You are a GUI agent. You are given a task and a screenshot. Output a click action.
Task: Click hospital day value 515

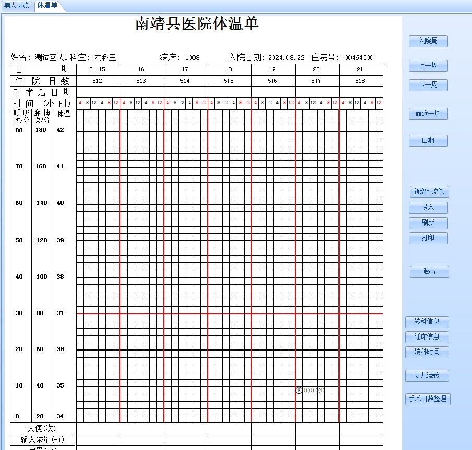229,81
